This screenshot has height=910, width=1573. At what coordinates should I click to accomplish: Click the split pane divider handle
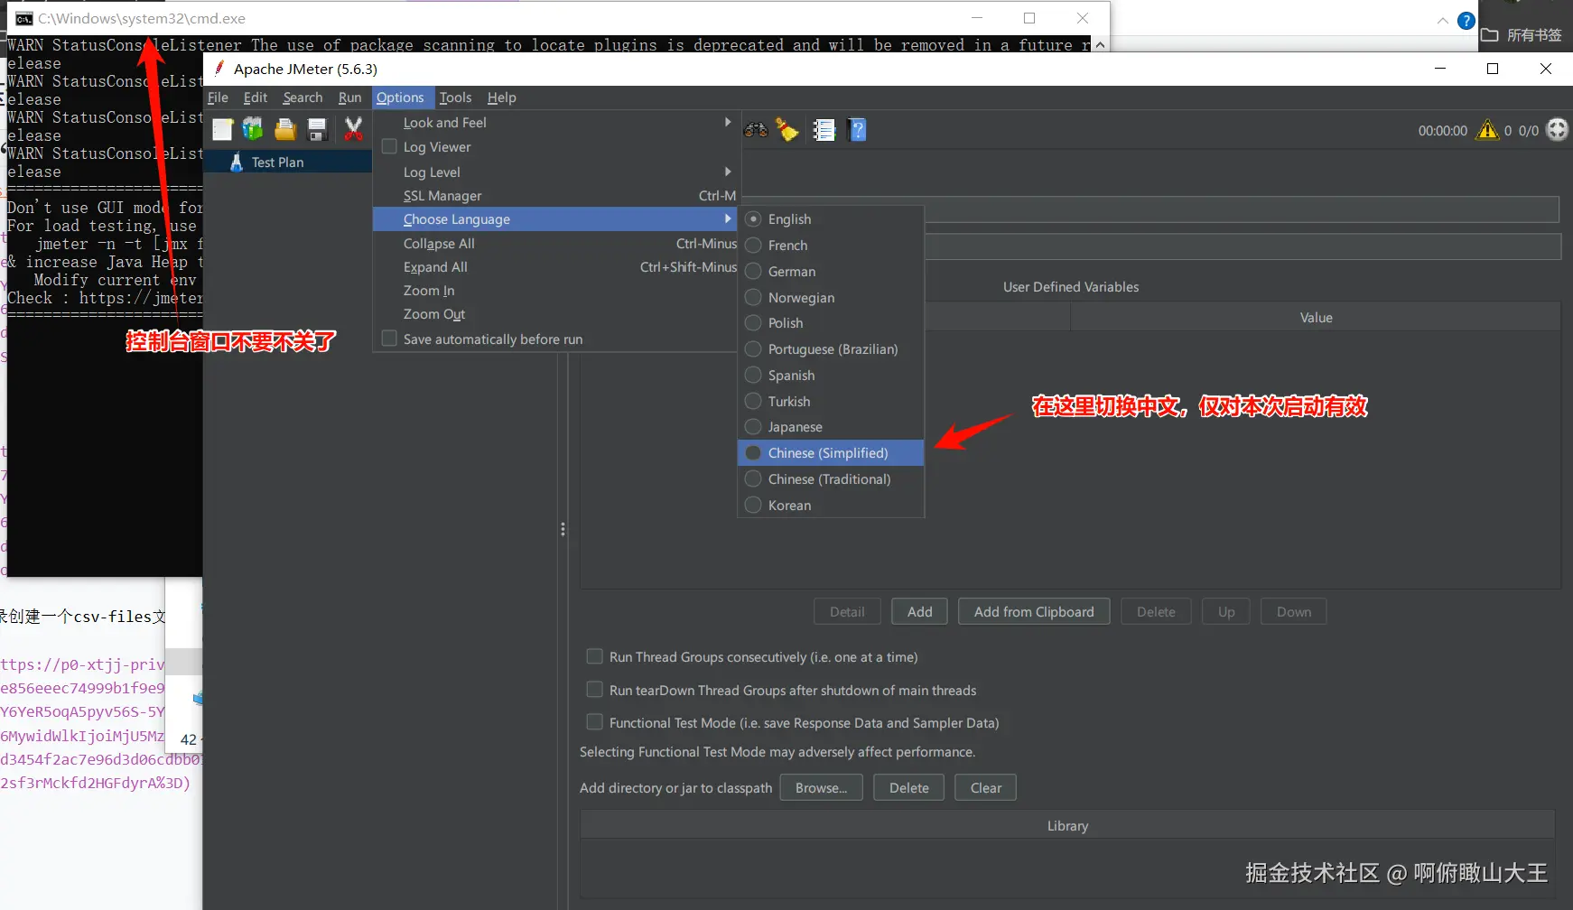tap(563, 530)
